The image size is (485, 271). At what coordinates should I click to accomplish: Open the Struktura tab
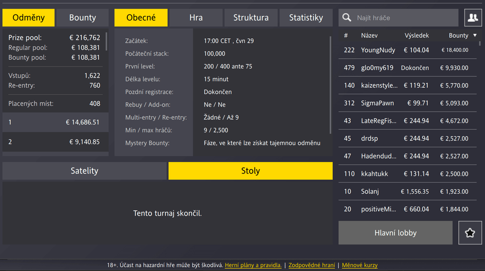pos(251,18)
